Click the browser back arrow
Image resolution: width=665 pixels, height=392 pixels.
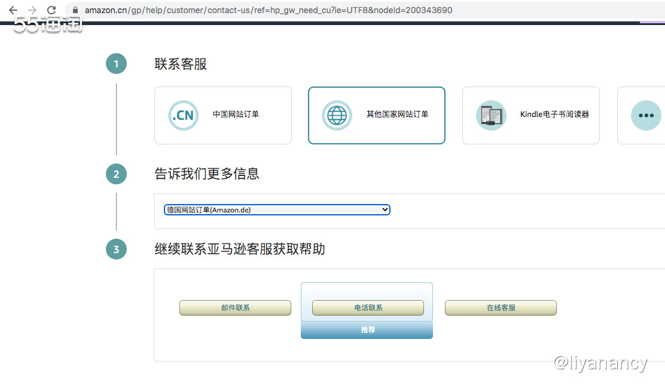13,10
